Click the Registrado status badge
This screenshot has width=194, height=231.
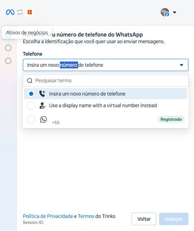(171, 119)
